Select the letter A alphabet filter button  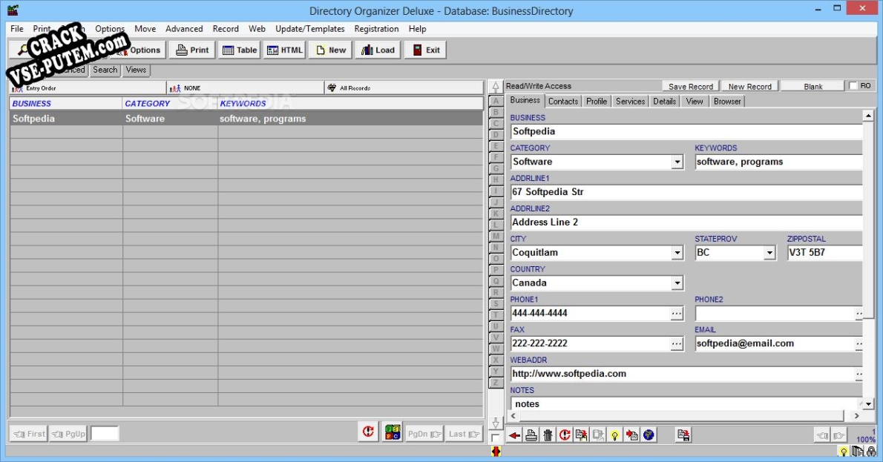[x=496, y=101]
